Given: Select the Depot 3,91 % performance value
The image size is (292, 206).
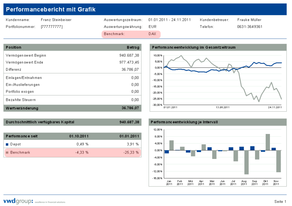Looking at the screenshot, I should tap(132, 144).
